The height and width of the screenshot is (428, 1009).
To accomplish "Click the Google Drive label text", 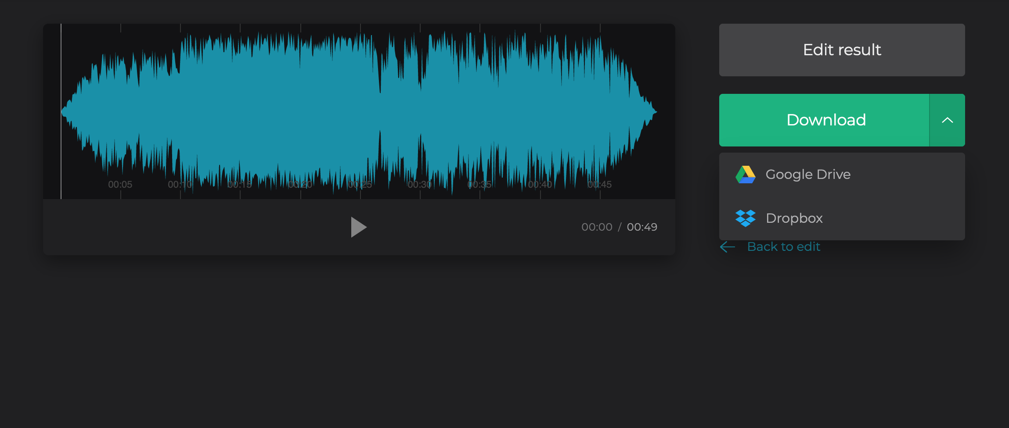I will (808, 174).
